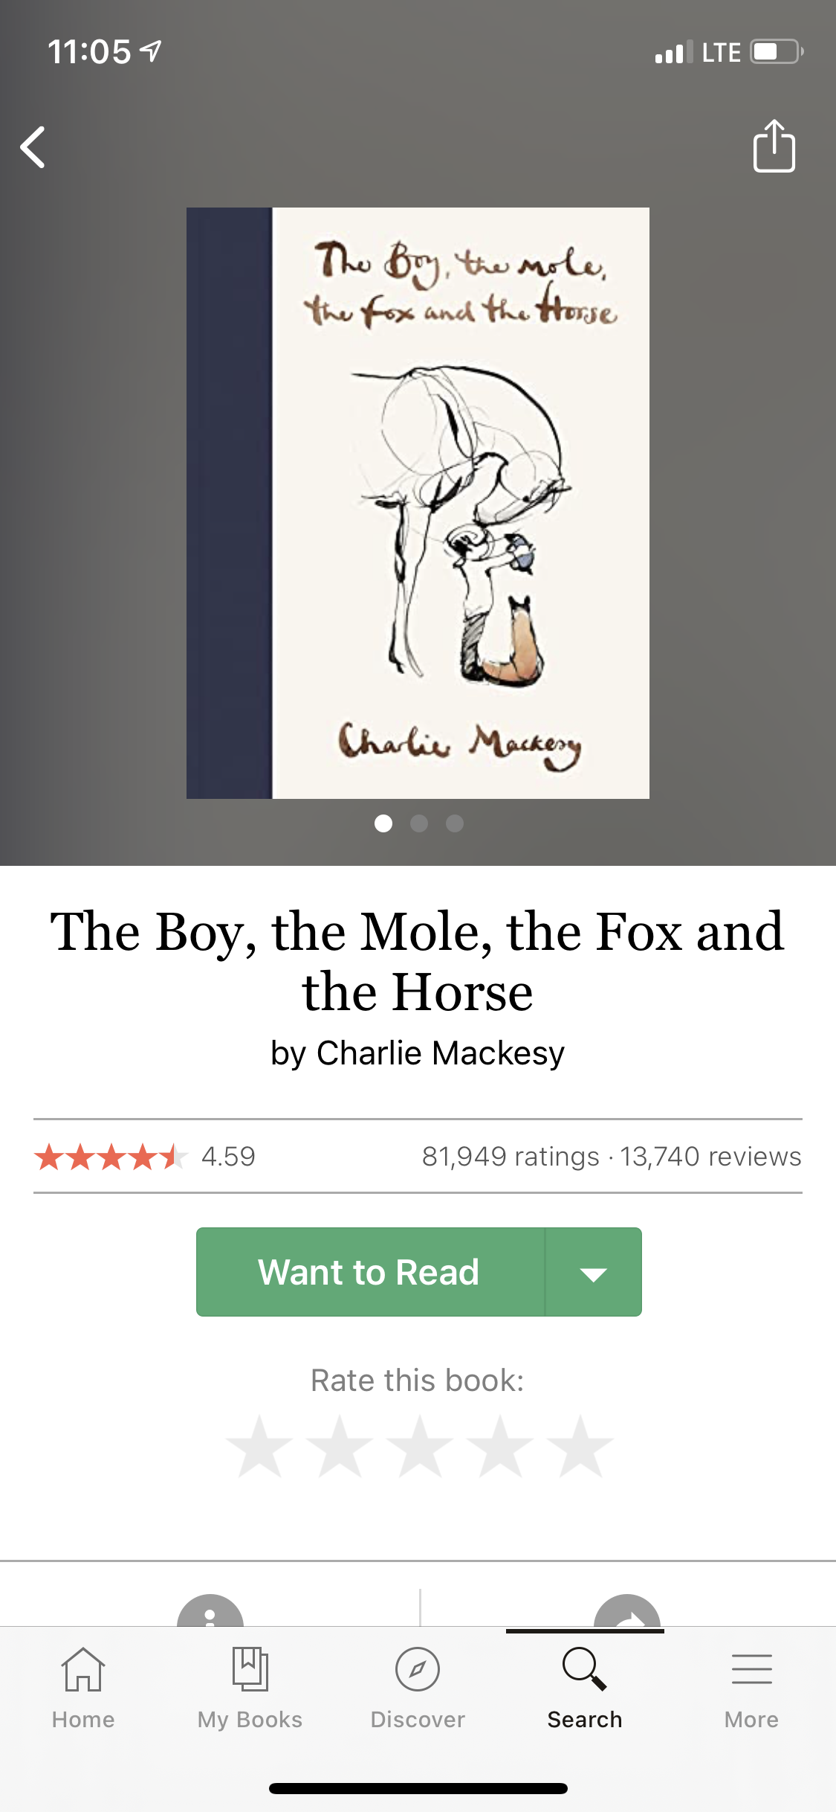Image resolution: width=836 pixels, height=1812 pixels.
Task: Open the More menu tab
Action: [x=751, y=1688]
